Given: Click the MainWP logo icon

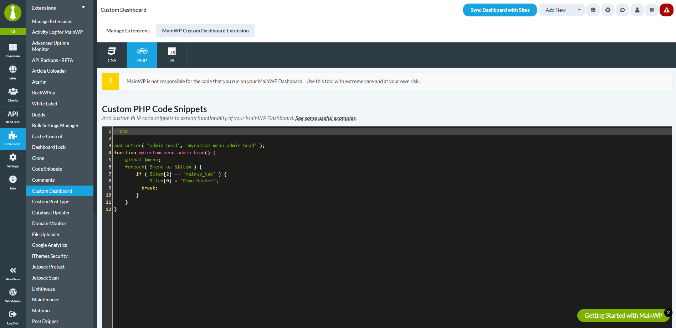Looking at the screenshot, I should point(13,13).
